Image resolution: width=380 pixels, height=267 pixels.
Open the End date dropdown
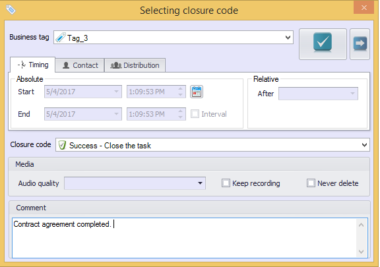pos(116,114)
